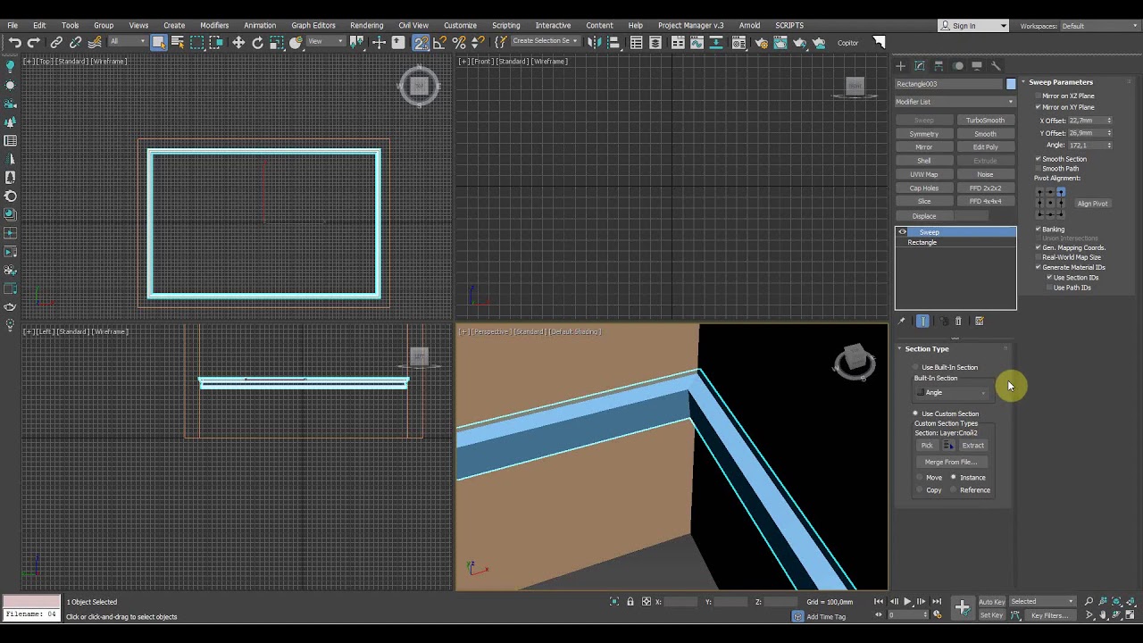Viewport: 1143px width, 643px height.
Task: Click the Extract button
Action: click(x=972, y=446)
